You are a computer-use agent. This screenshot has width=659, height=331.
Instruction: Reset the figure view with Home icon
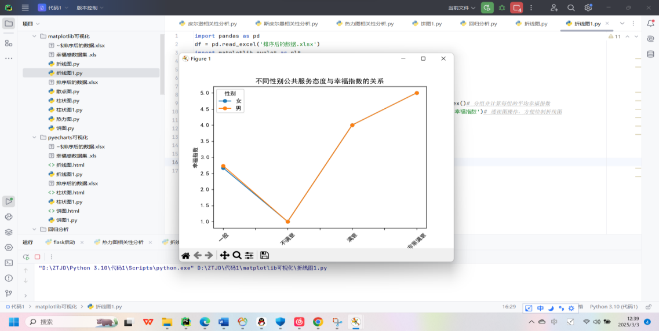pos(185,255)
